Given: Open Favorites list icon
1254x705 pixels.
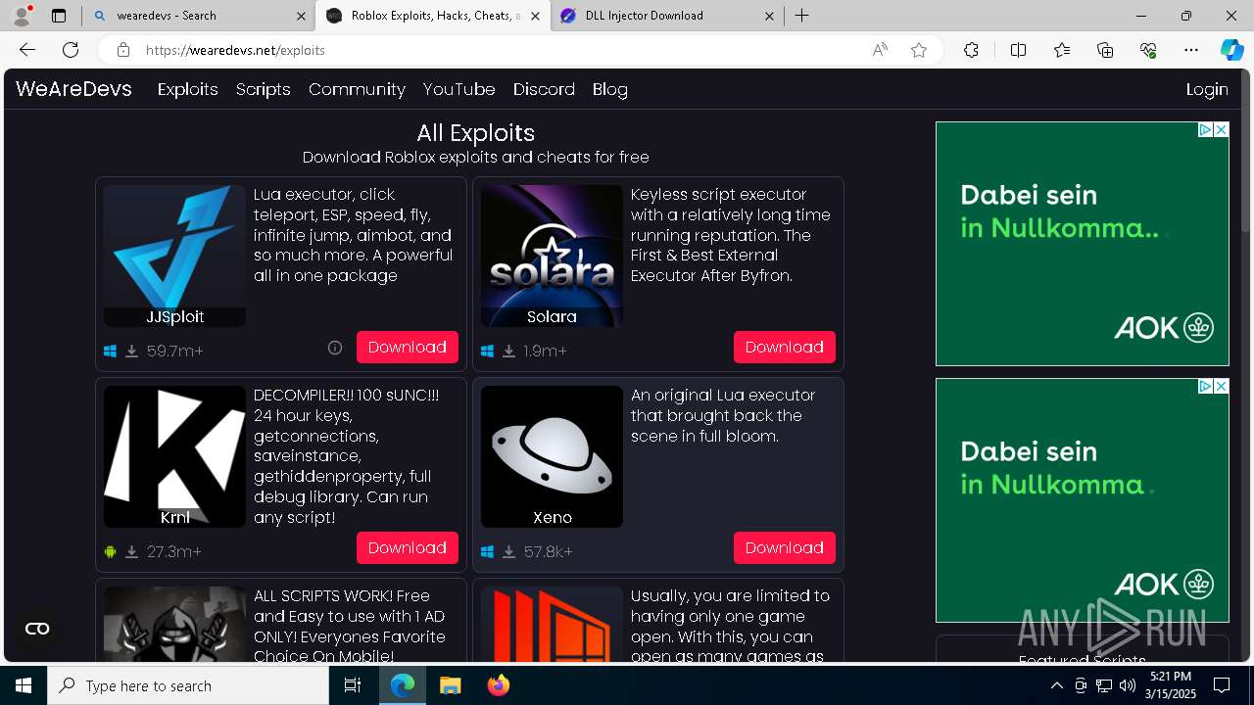Looking at the screenshot, I should coord(1062,50).
